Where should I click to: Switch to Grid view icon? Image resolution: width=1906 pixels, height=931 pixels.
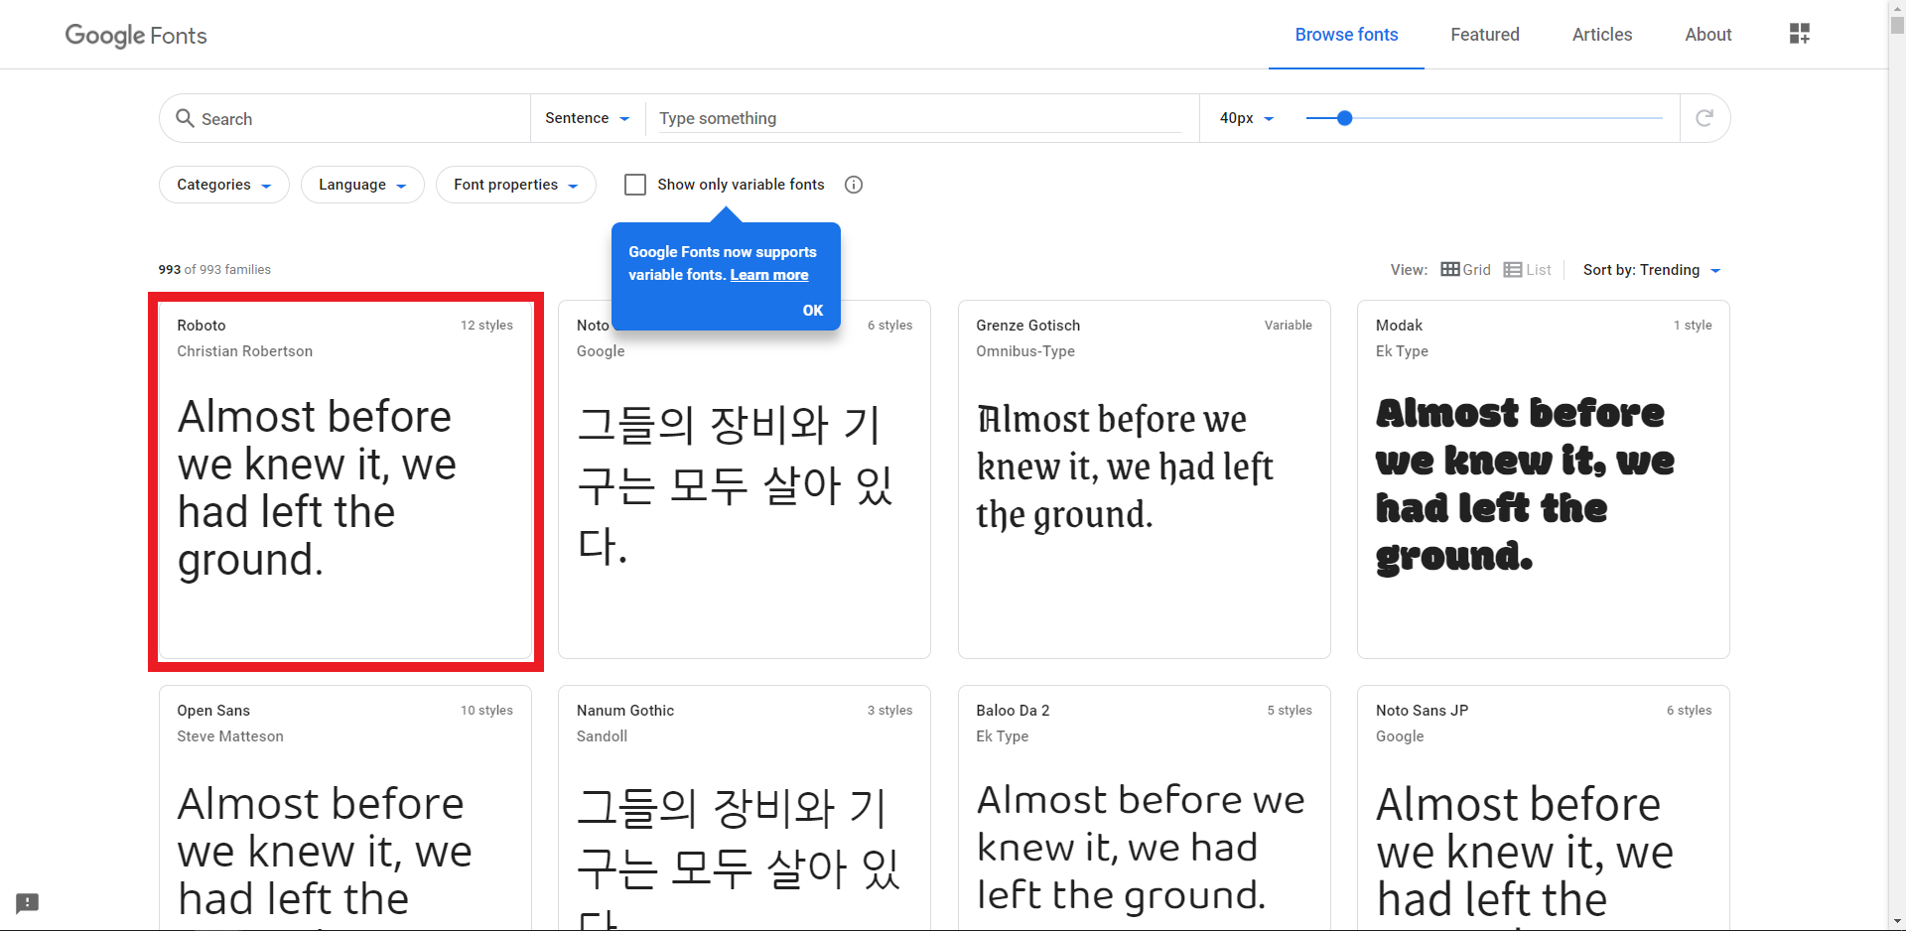(1450, 270)
